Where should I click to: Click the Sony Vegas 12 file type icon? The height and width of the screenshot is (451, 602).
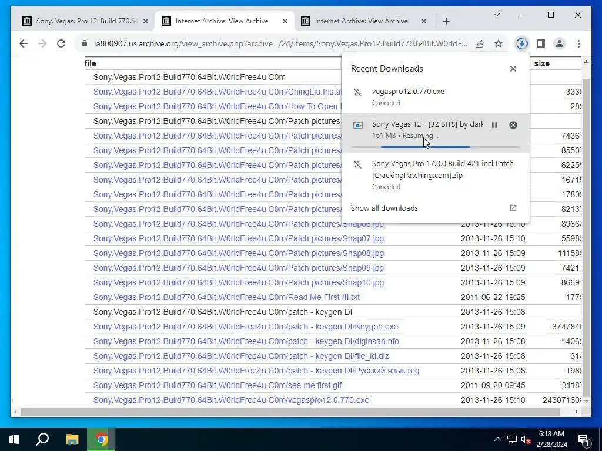pos(358,125)
